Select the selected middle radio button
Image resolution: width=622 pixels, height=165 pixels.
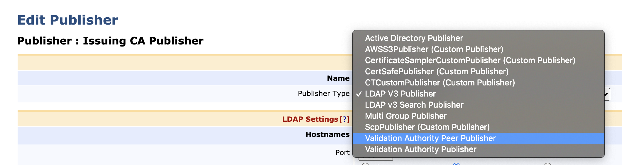[456, 164]
